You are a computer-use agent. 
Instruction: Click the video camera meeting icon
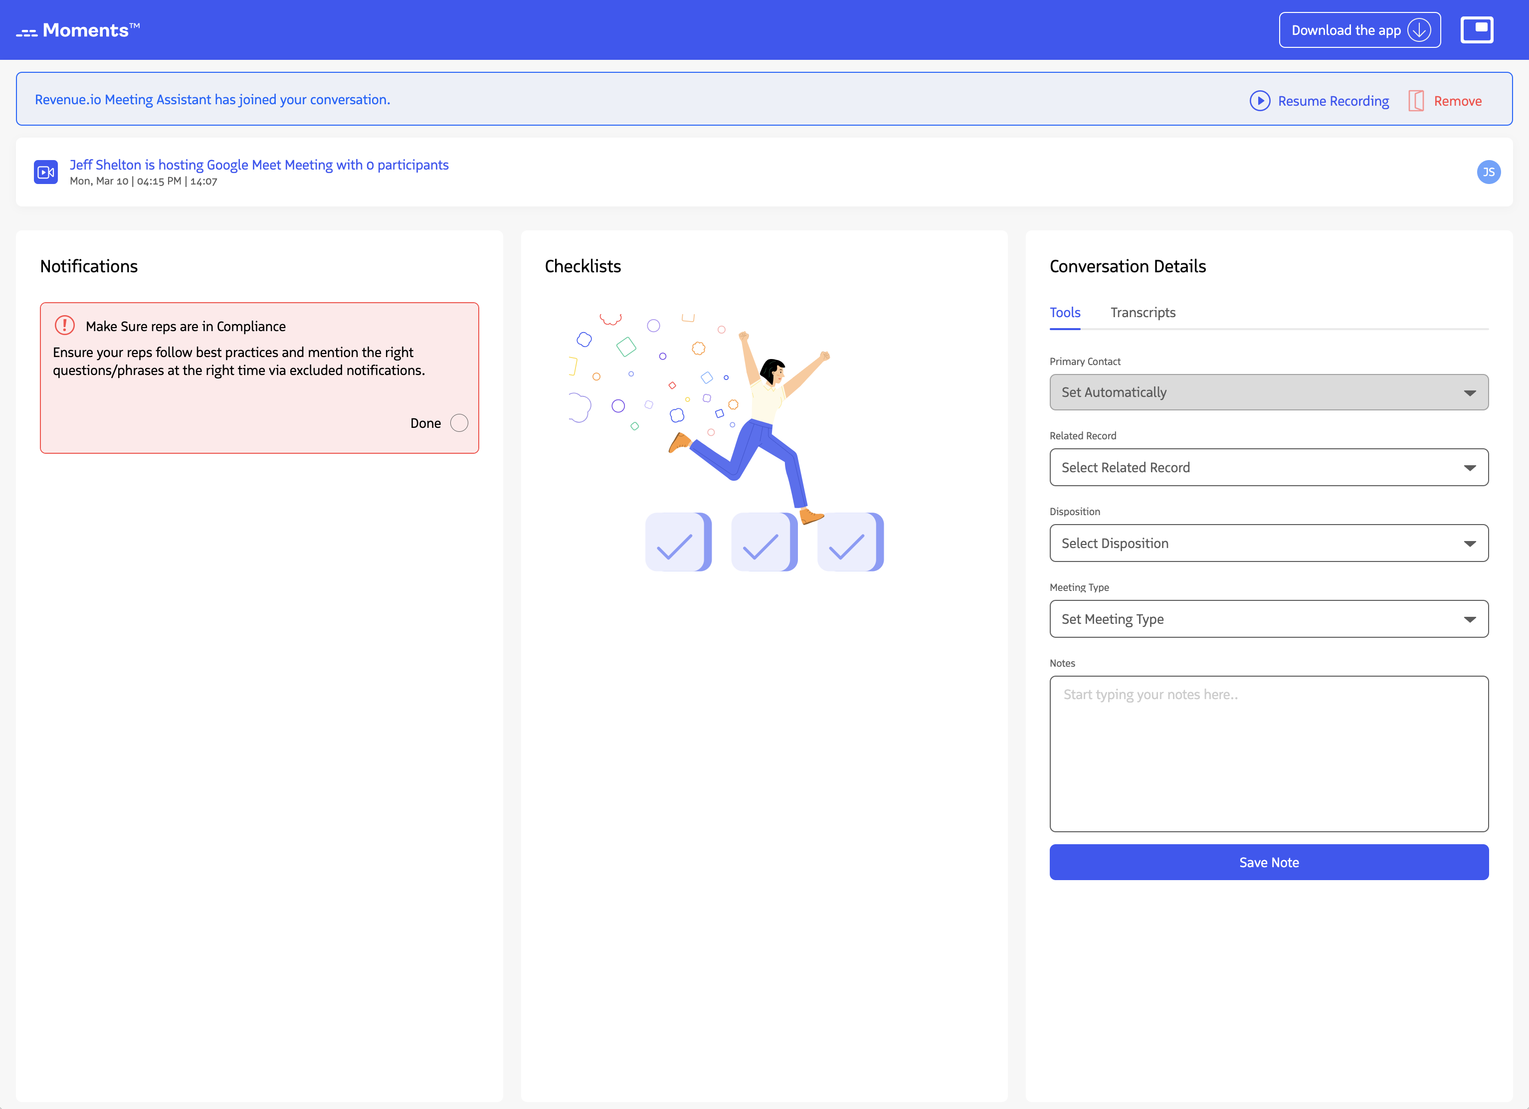click(46, 172)
